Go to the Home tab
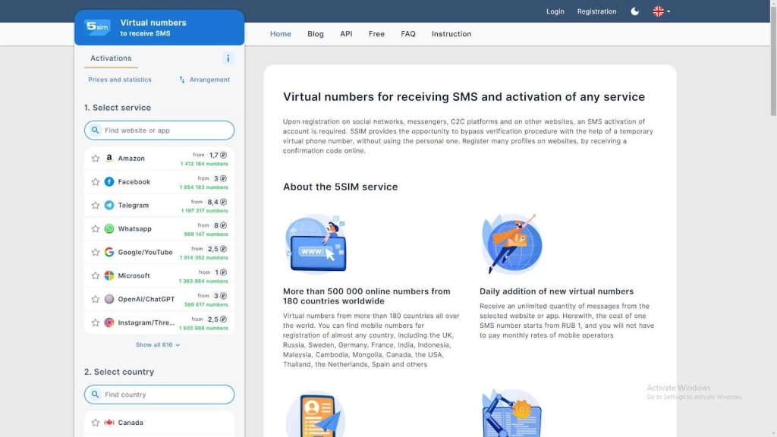Image resolution: width=777 pixels, height=437 pixels. [281, 33]
